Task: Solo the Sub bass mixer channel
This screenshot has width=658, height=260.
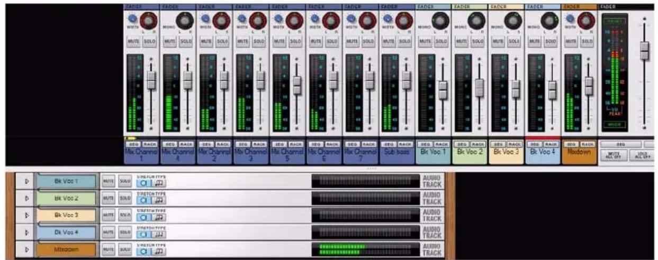Action: pyautogui.click(x=405, y=41)
